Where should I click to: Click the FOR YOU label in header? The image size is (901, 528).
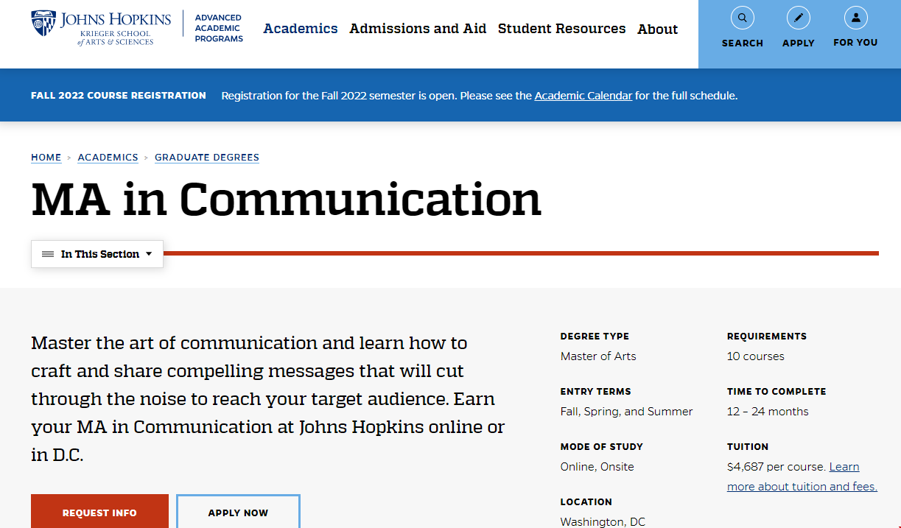[855, 43]
